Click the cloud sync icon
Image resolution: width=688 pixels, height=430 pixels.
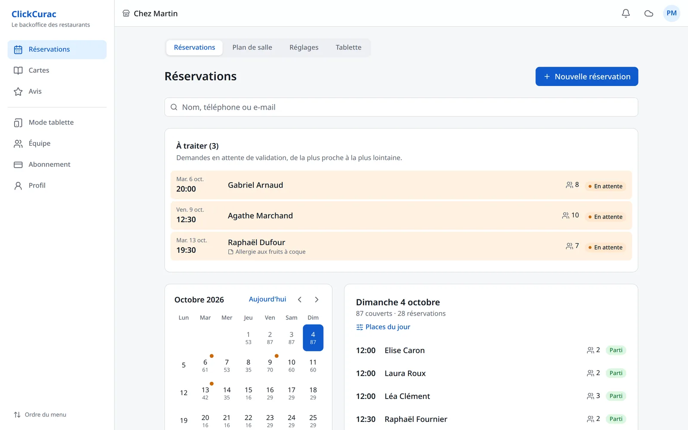(x=649, y=13)
